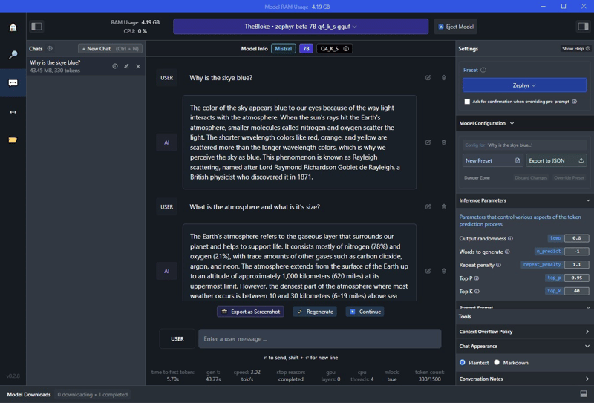
Task: Open the Zephyr preset dropdown
Action: [524, 85]
